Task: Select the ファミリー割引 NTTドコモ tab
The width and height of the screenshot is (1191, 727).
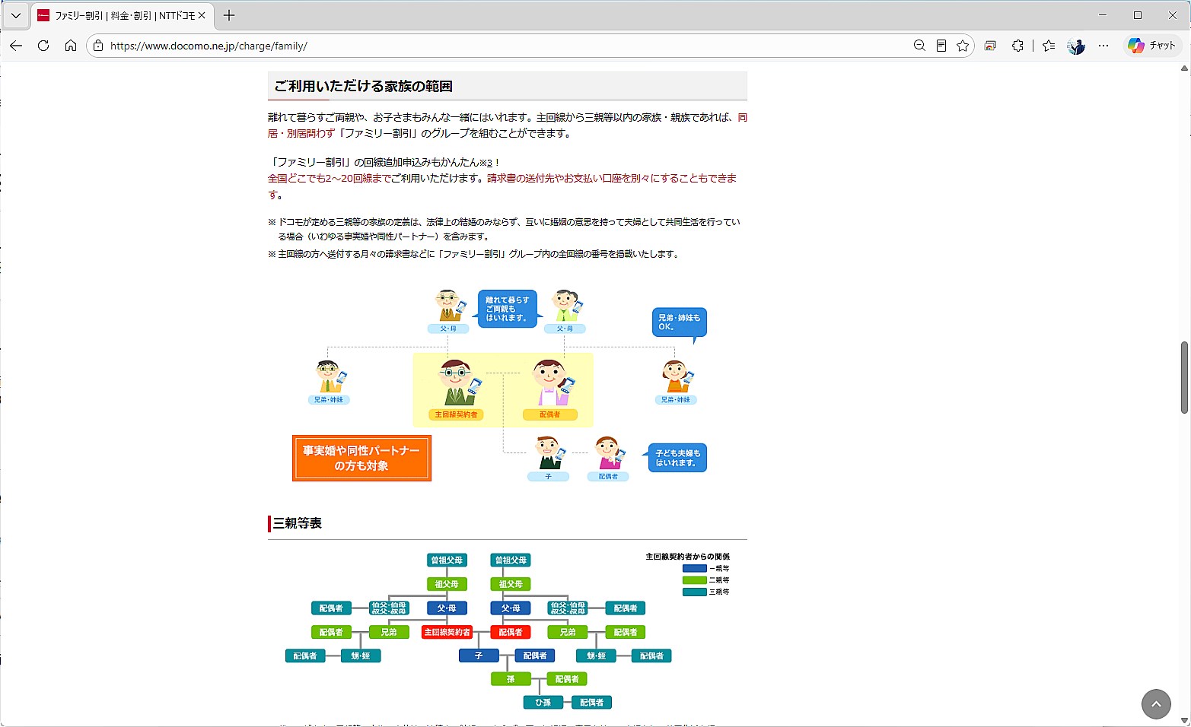Action: 122,15
